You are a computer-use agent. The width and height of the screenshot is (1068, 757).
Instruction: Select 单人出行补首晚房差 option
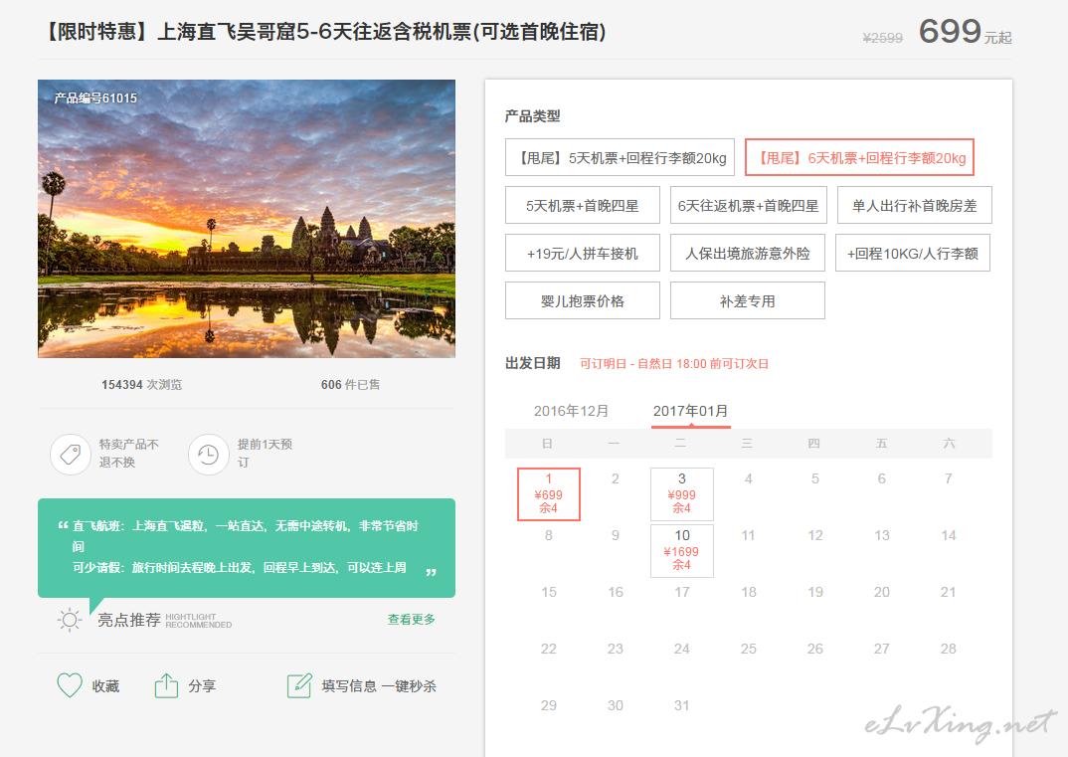pyautogui.click(x=914, y=205)
